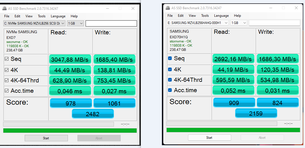Click Abort button in the left window
Screen dimensions: 305x148
99,138
